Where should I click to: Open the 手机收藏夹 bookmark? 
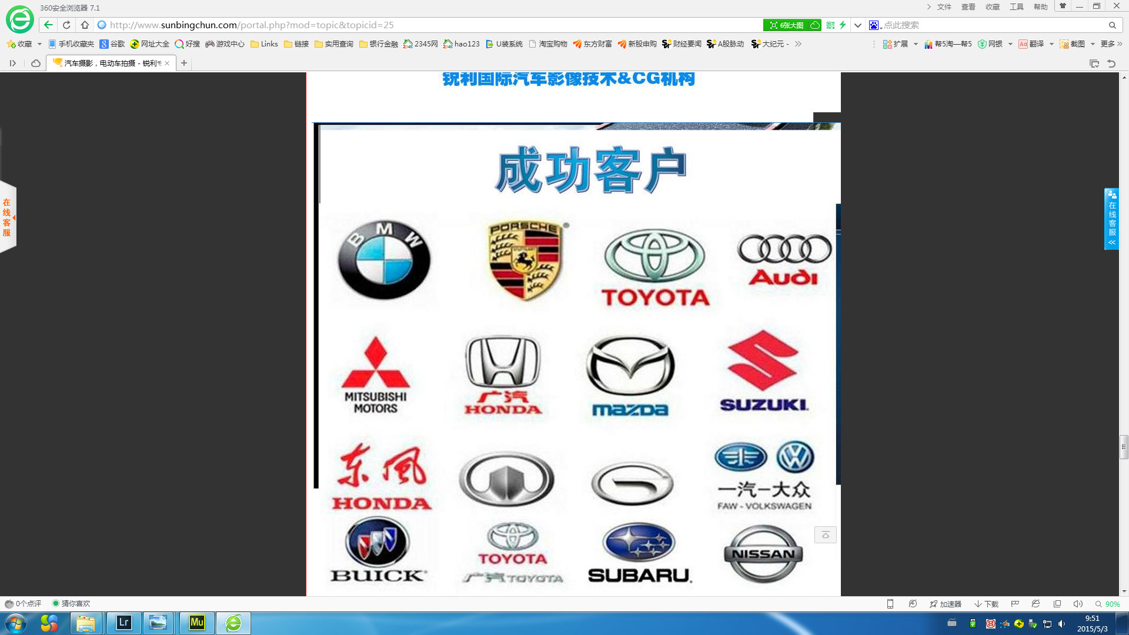71,44
